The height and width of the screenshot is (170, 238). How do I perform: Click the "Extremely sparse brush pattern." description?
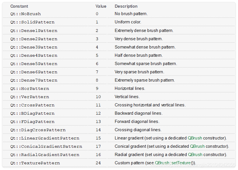145,80
